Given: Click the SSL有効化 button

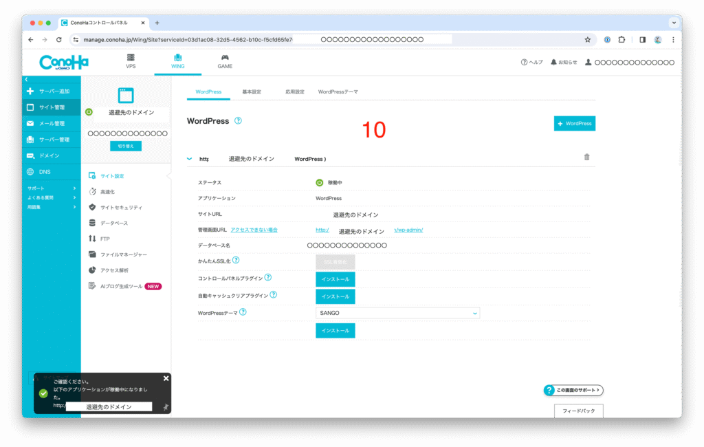Looking at the screenshot, I should tap(335, 262).
